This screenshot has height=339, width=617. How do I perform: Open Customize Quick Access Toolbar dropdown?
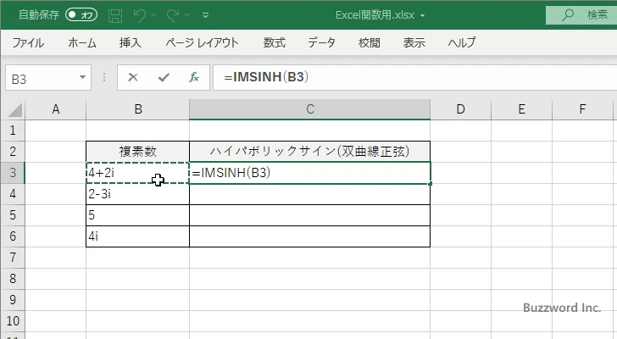pos(205,15)
